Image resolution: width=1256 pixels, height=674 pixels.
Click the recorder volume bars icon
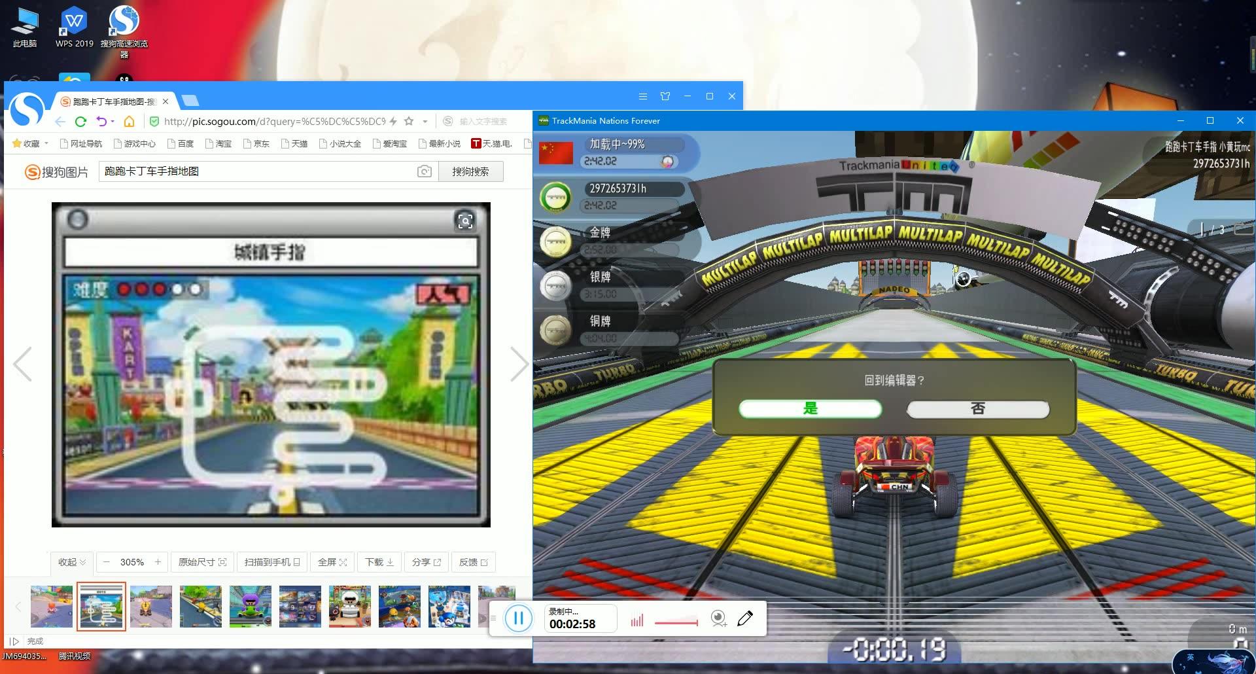point(637,620)
